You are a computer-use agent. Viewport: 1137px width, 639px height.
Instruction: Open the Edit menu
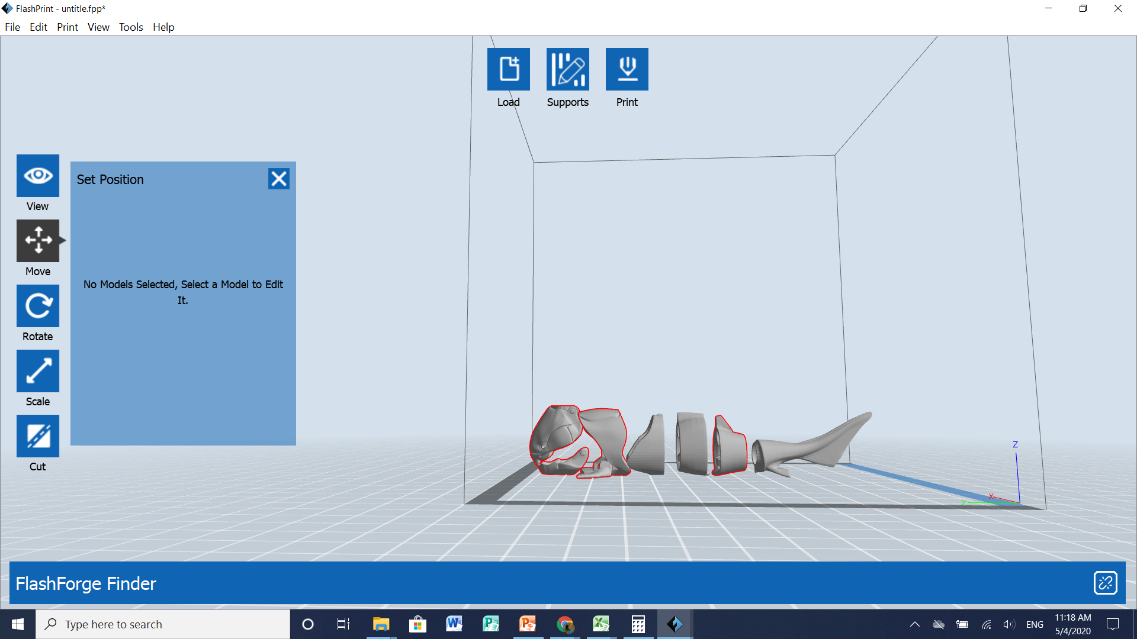point(38,27)
